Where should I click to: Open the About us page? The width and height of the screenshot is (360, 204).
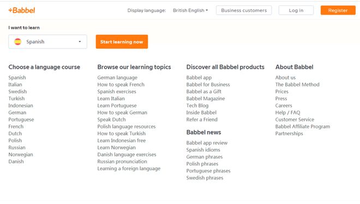[285, 77]
